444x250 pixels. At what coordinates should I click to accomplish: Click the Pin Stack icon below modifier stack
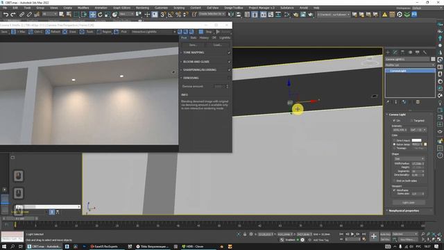click(x=388, y=102)
